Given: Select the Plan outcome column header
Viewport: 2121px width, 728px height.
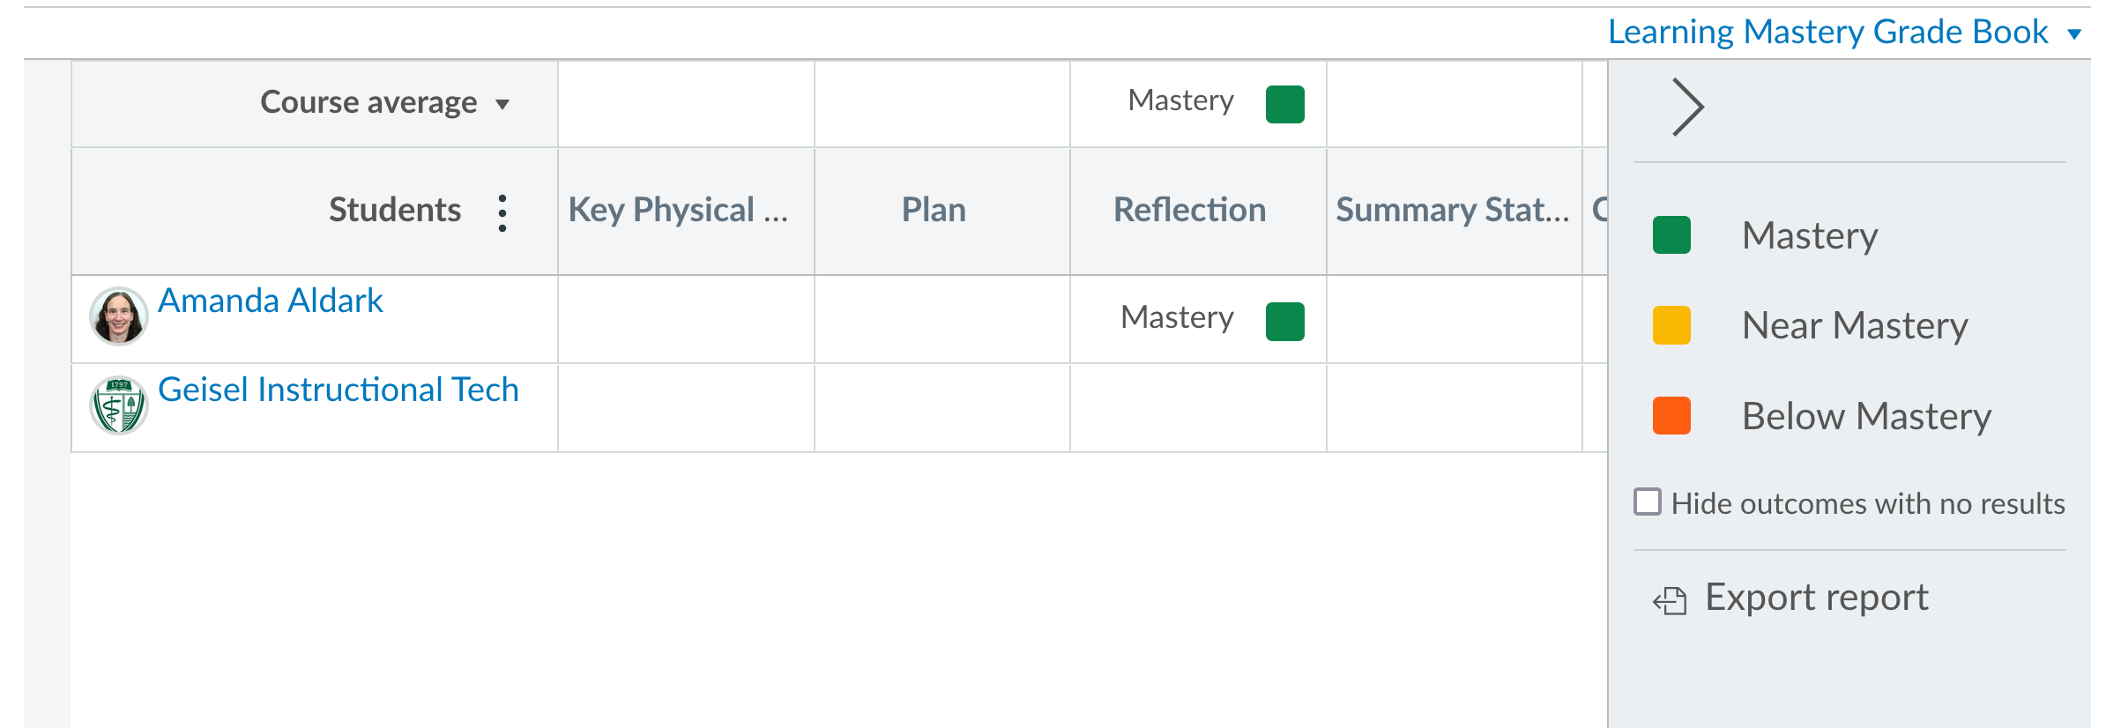Looking at the screenshot, I should [x=933, y=210].
